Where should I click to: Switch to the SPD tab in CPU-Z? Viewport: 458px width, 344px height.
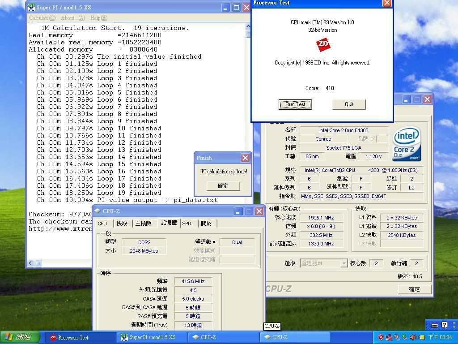(187, 224)
